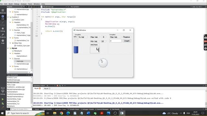
Task: Open File menu
Action: point(1,4)
